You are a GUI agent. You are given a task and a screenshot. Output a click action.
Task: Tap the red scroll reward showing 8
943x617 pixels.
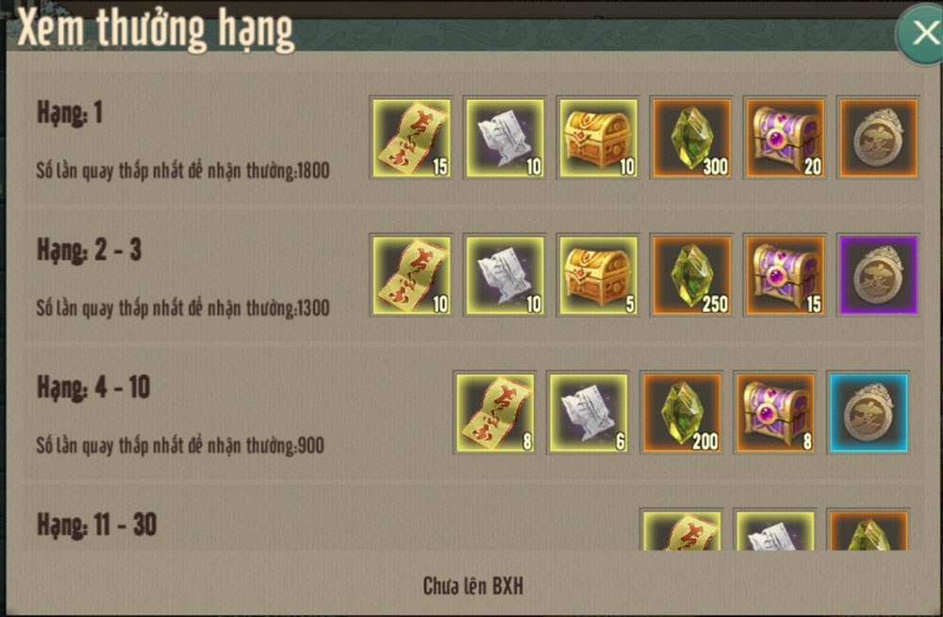494,412
